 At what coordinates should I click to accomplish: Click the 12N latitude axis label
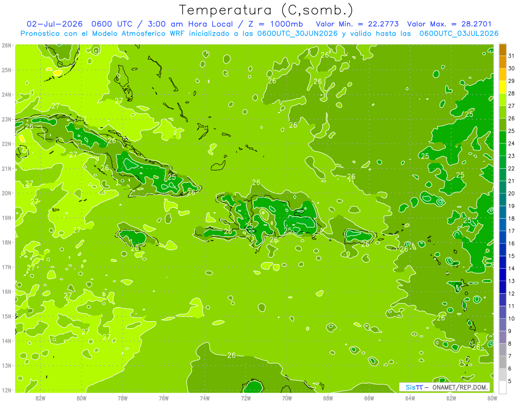pos(6,390)
